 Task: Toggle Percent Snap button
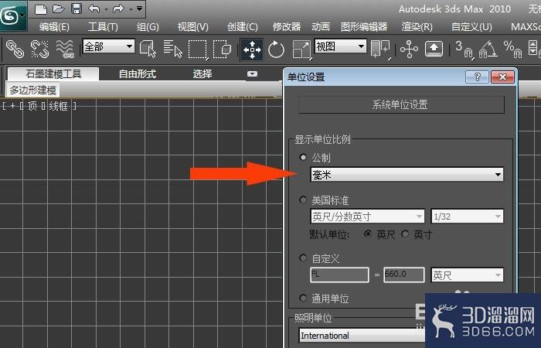click(x=512, y=49)
